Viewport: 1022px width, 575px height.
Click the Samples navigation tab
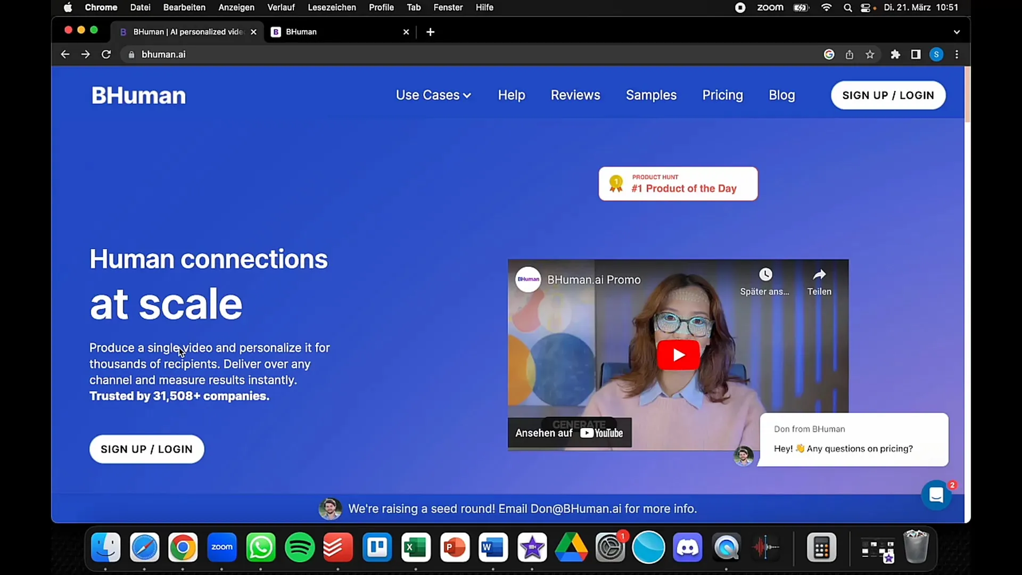coord(652,95)
